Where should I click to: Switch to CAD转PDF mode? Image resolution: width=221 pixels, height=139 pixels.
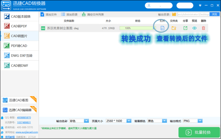tap(19, 26)
